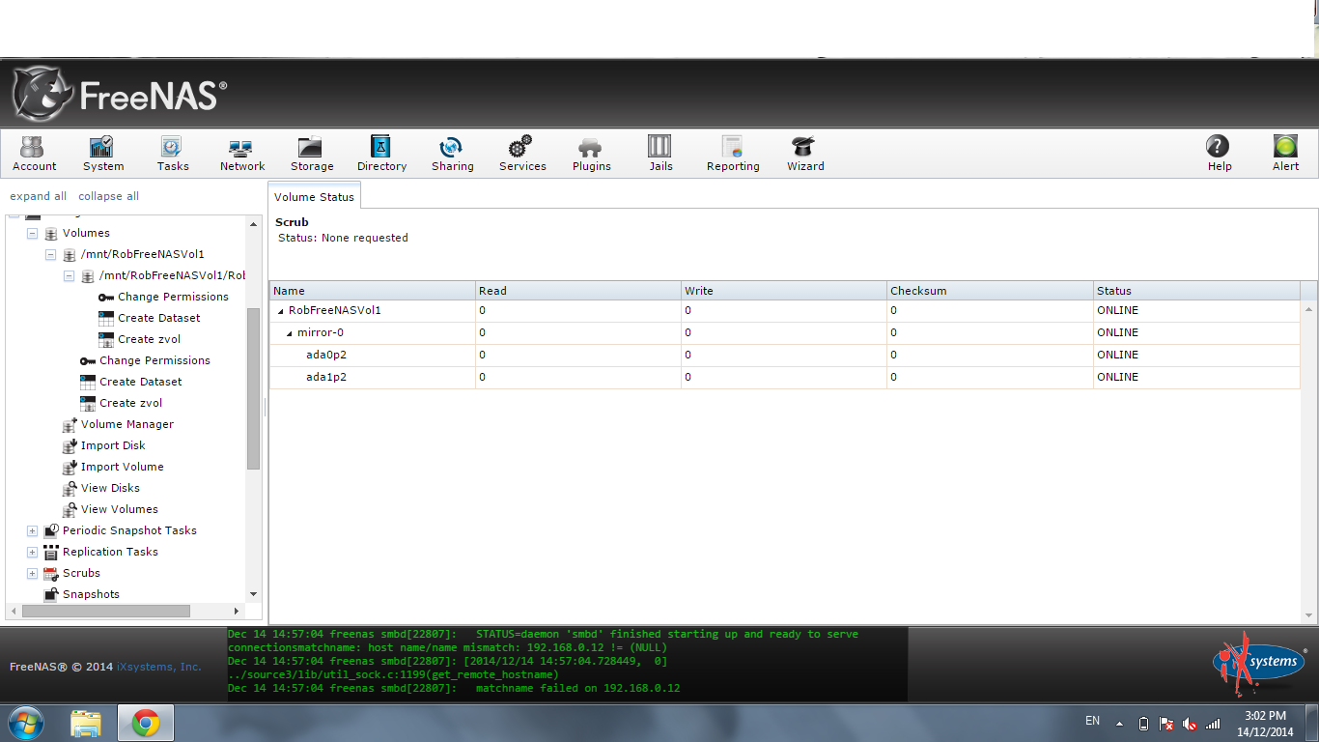Image resolution: width=1319 pixels, height=742 pixels.
Task: Click the FreeNAS logo
Action: pyautogui.click(x=121, y=95)
